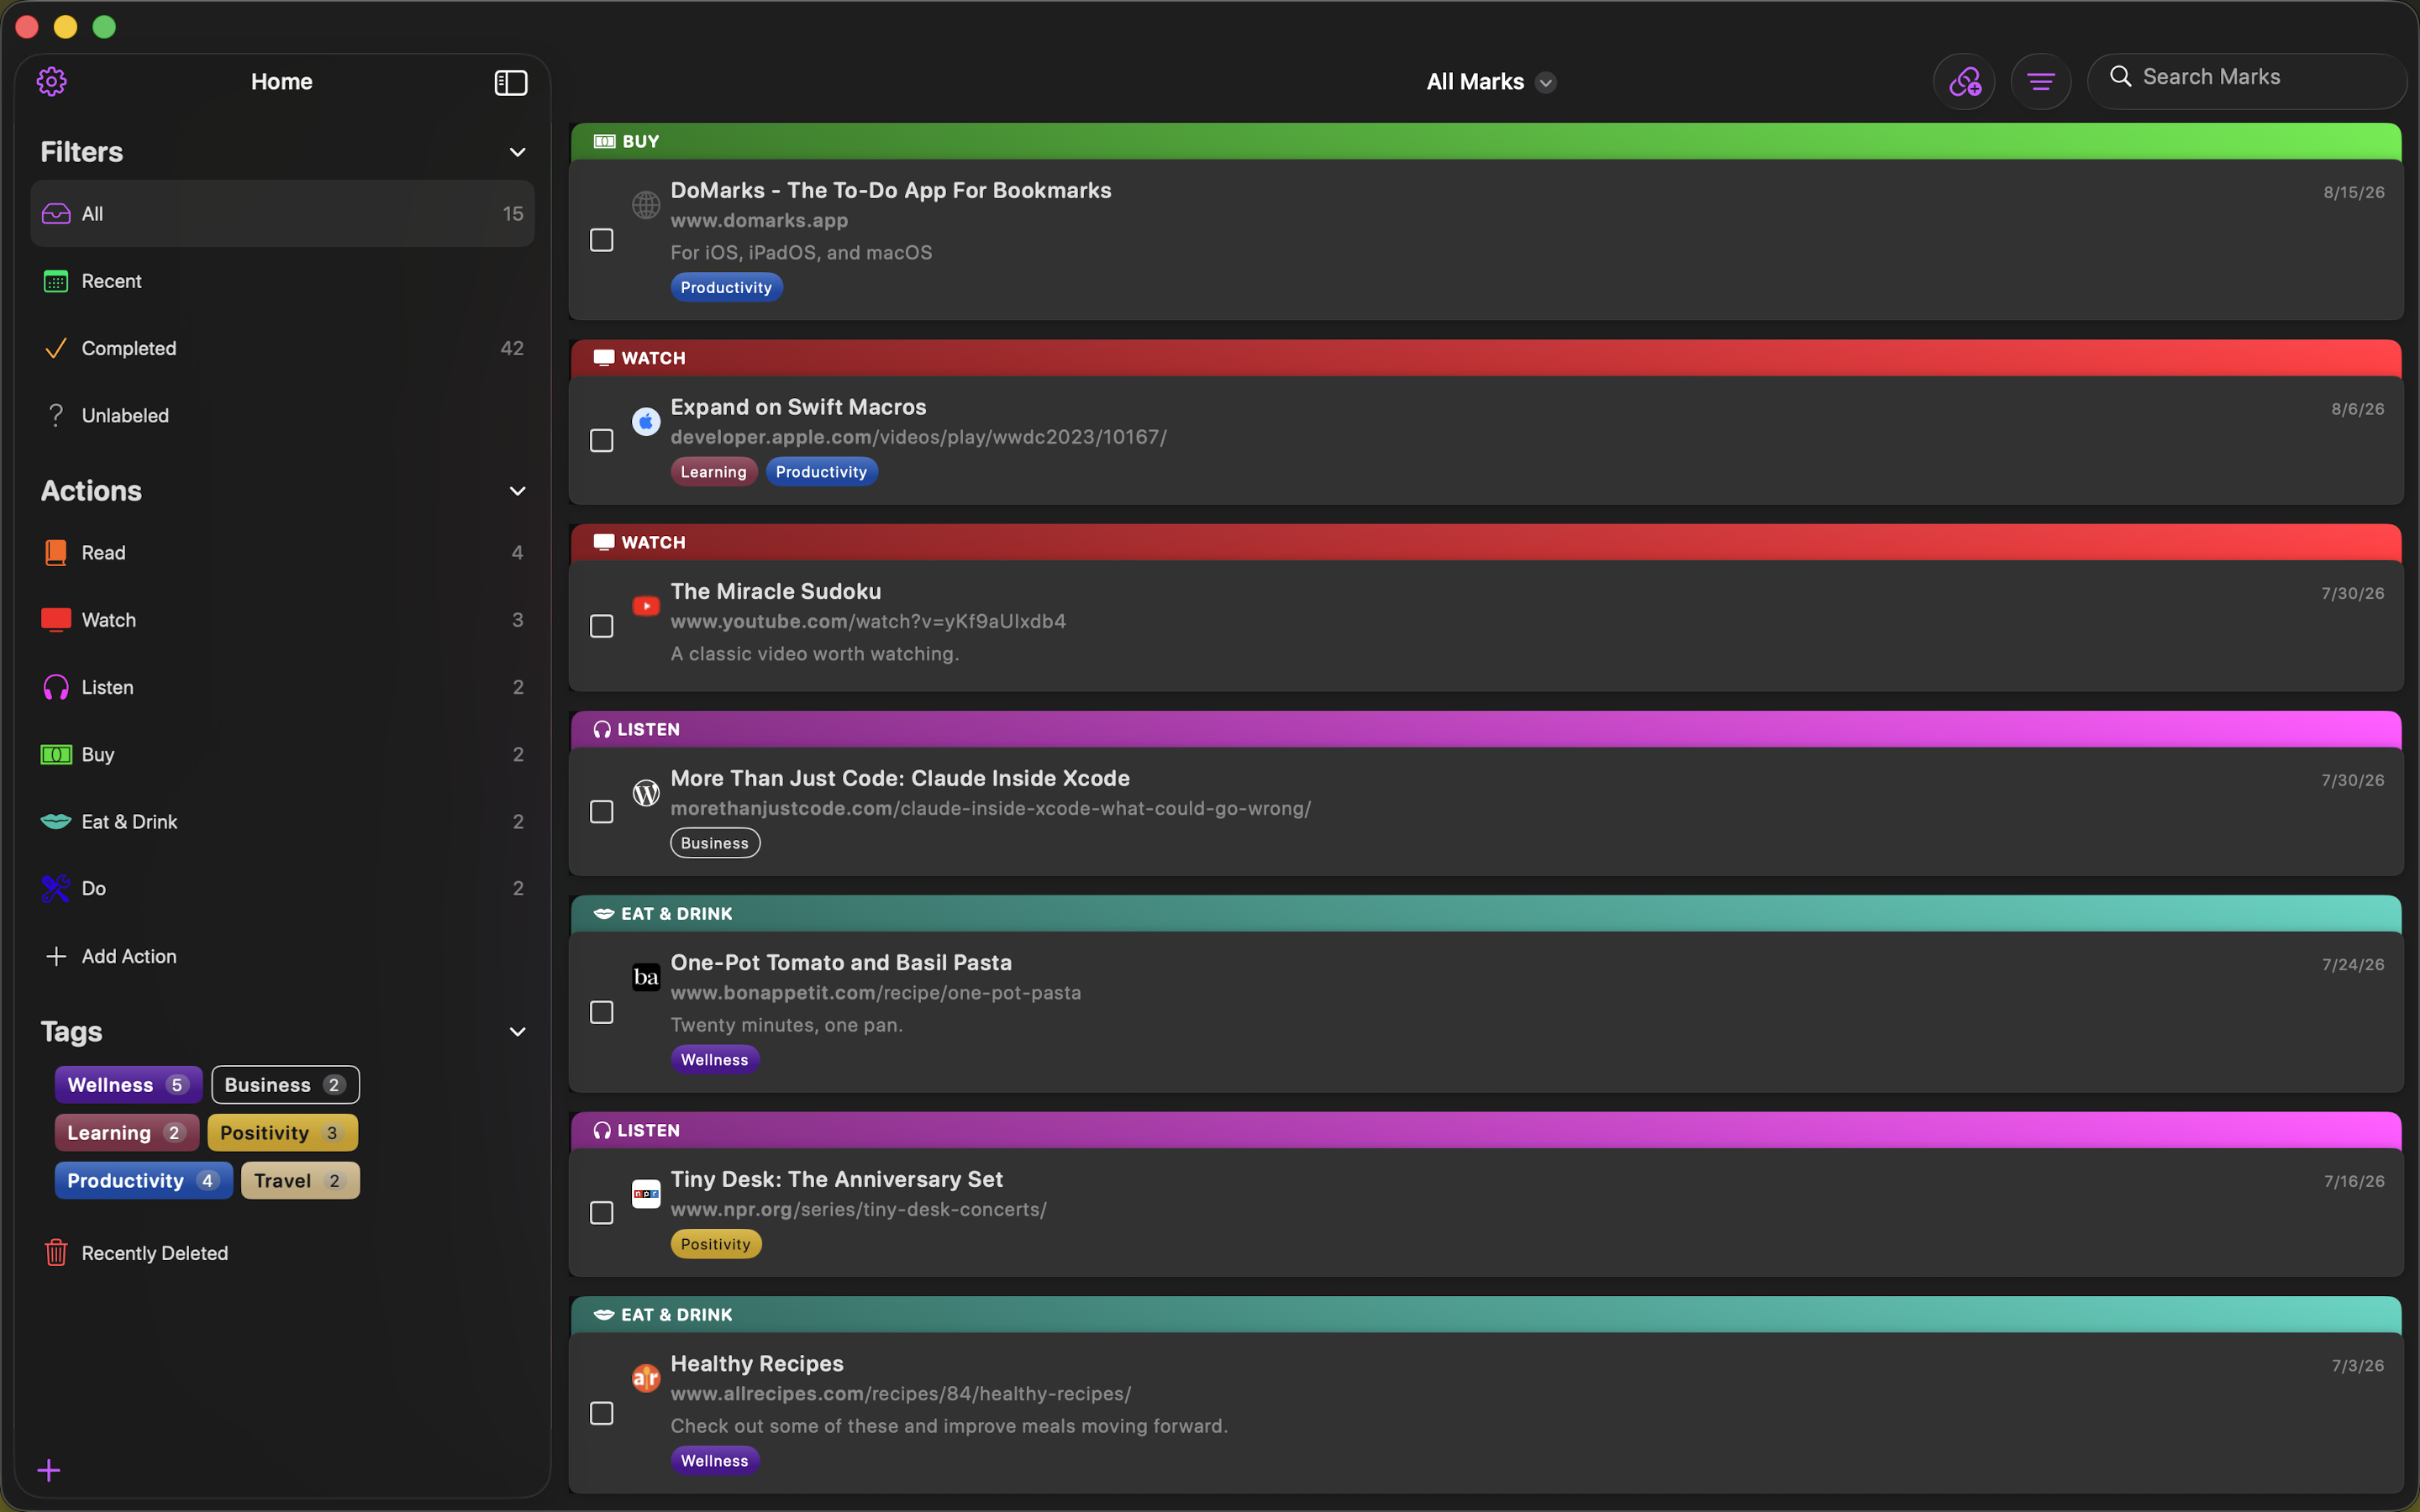
Task: Filter by Eat & Drink action
Action: coord(283,821)
